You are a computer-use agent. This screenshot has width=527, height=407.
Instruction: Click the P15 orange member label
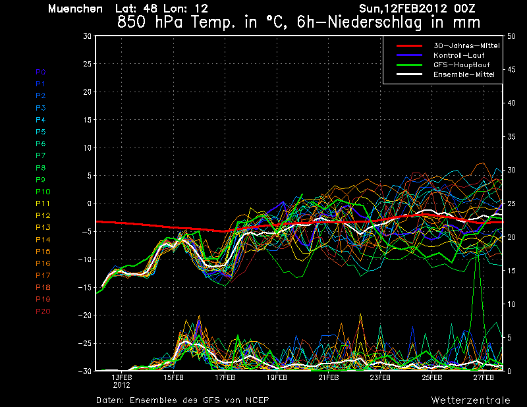(x=43, y=252)
